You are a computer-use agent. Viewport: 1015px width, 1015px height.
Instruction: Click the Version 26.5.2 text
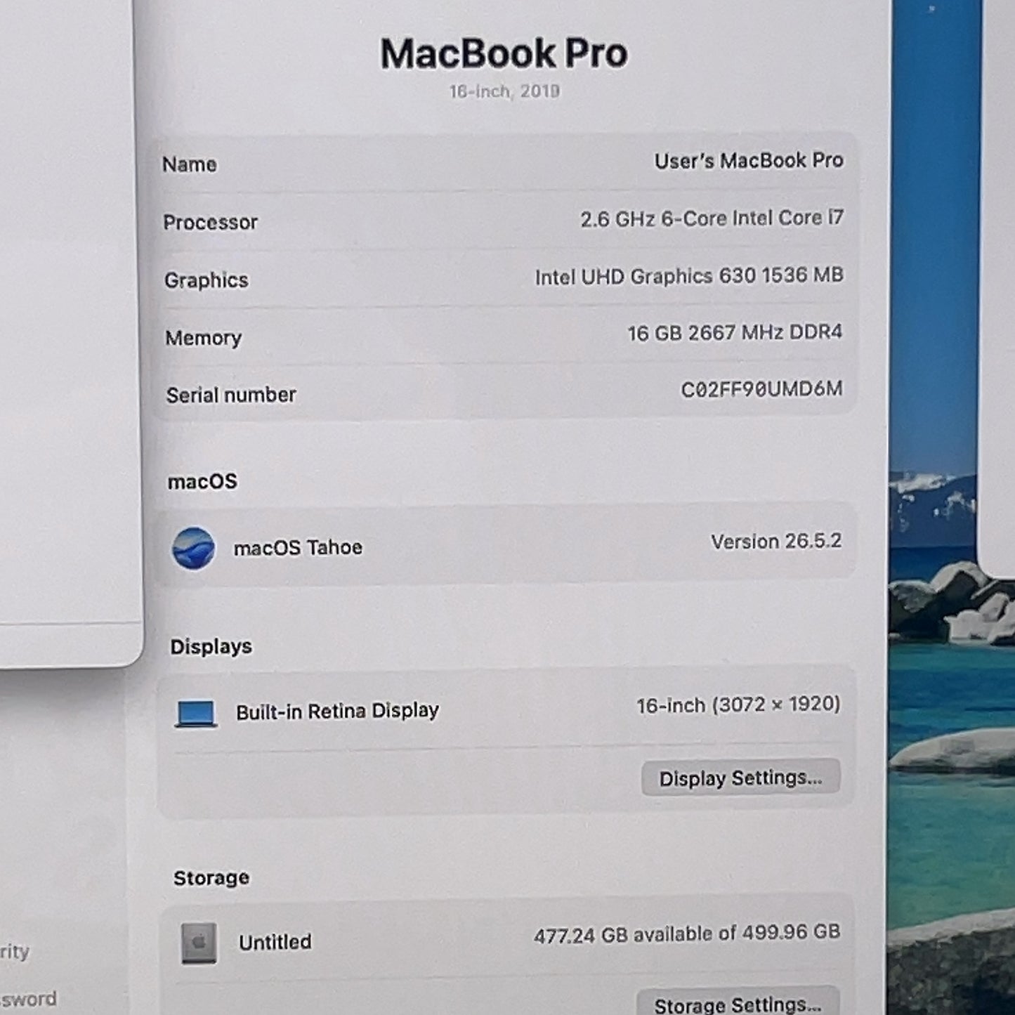[x=776, y=542]
